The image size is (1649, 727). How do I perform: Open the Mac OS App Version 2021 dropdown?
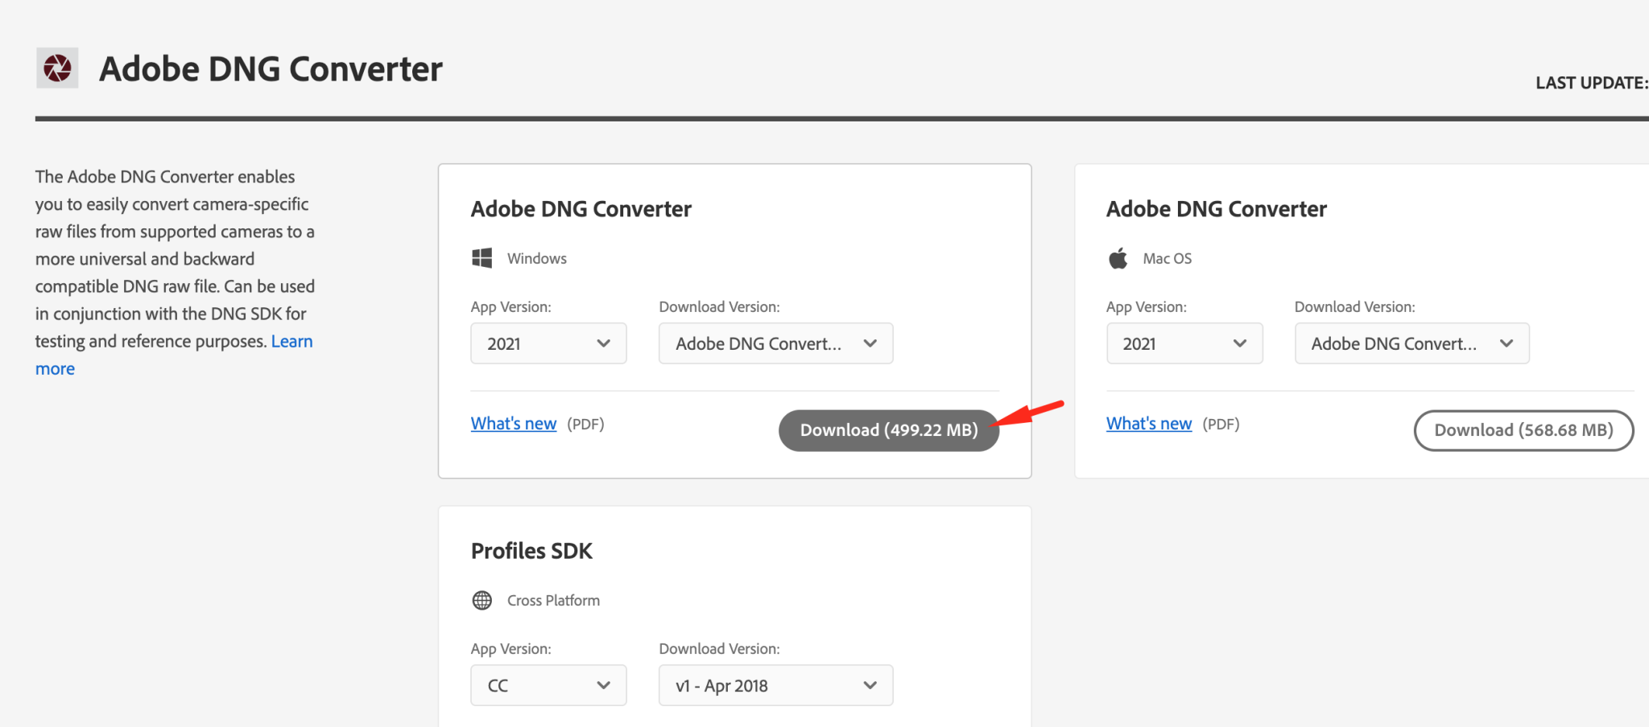point(1184,343)
